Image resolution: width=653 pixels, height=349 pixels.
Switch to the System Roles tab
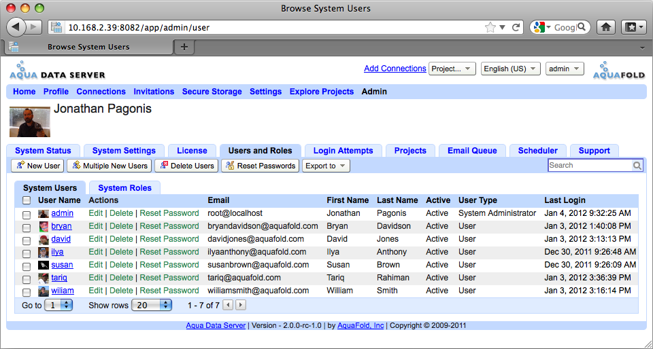[x=124, y=188]
